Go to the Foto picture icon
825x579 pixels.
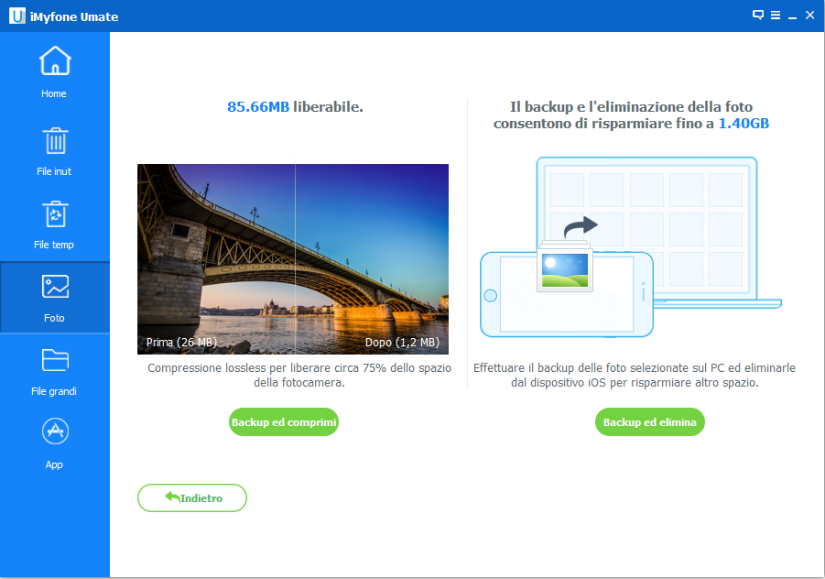point(55,288)
